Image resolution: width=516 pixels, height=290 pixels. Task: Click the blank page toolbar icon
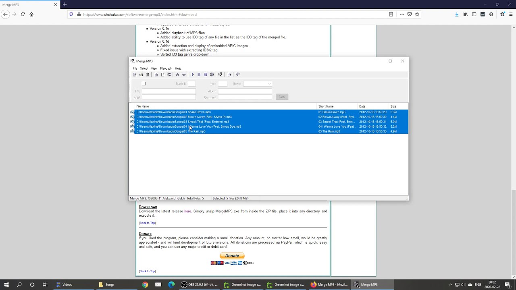coord(162,75)
